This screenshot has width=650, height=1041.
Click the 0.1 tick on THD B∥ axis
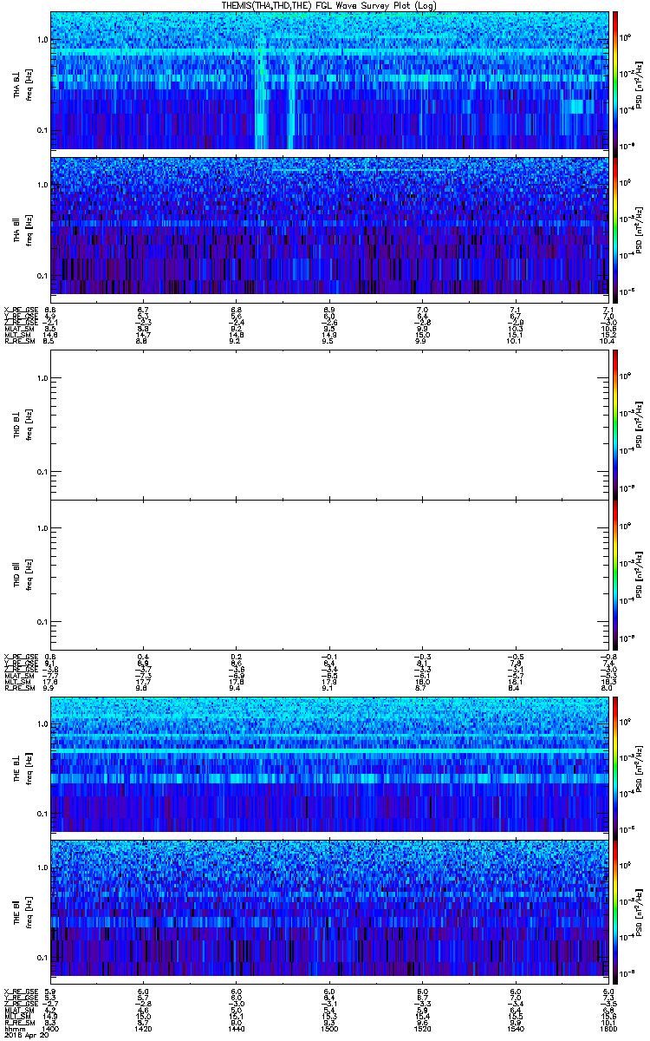point(42,623)
